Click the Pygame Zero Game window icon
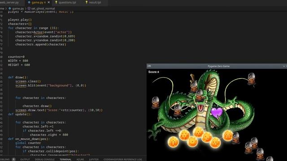The width and height of the screenshot is (287, 161). click(x=149, y=66)
